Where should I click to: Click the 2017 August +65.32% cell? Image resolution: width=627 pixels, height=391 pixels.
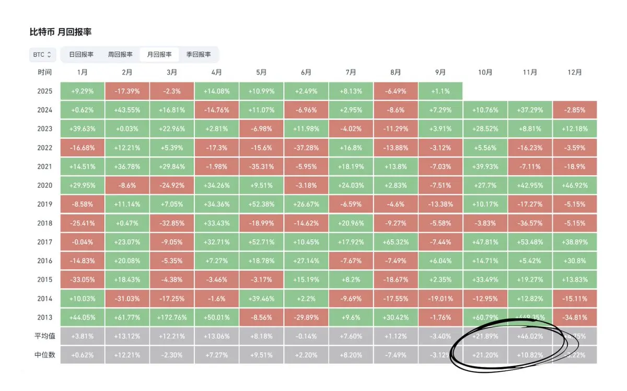point(396,242)
